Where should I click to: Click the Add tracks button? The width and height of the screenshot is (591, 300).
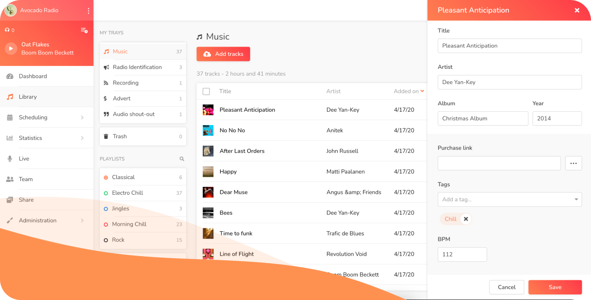click(223, 54)
